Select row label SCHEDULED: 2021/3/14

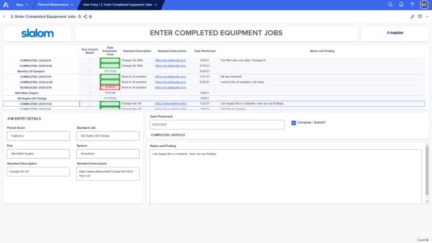click(36, 87)
